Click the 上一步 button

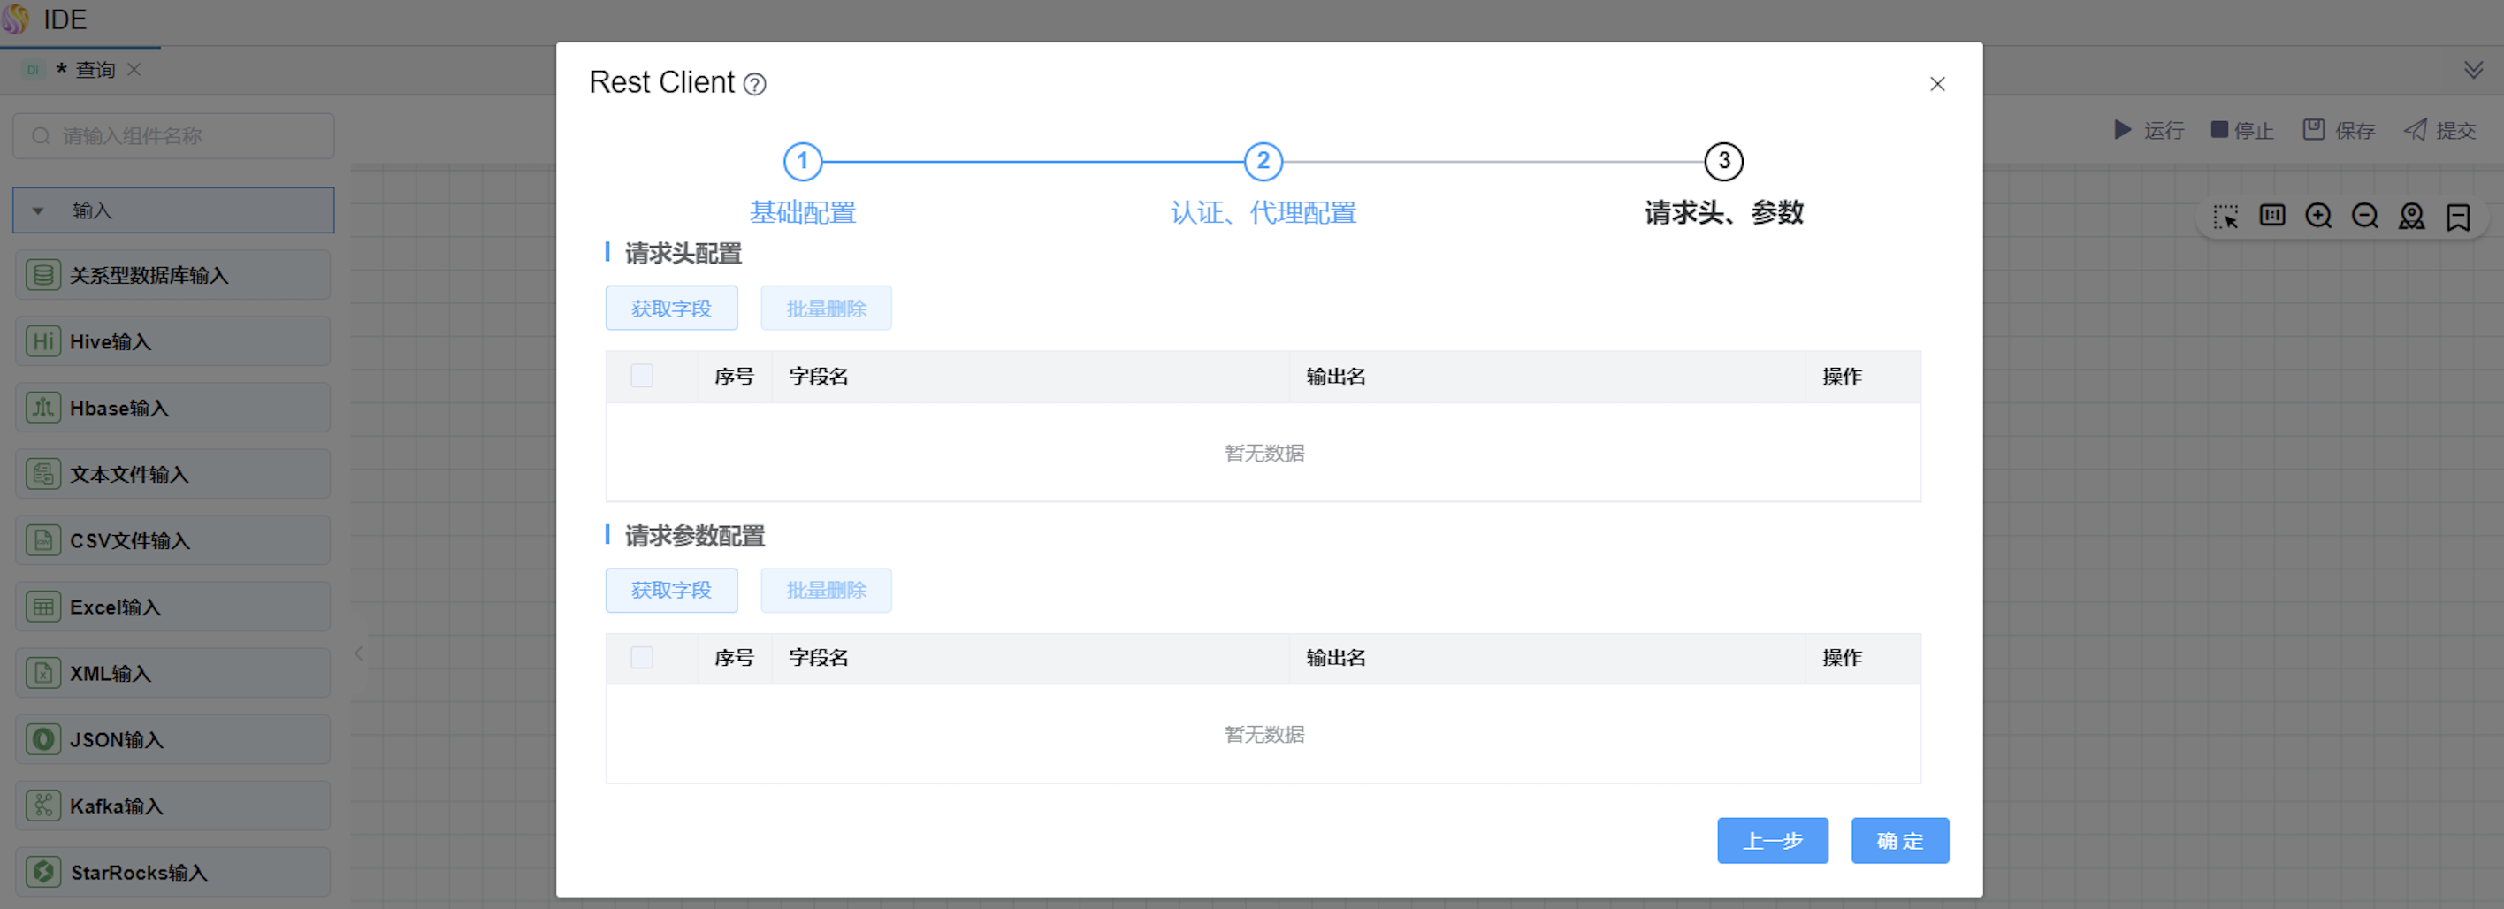coord(1773,841)
